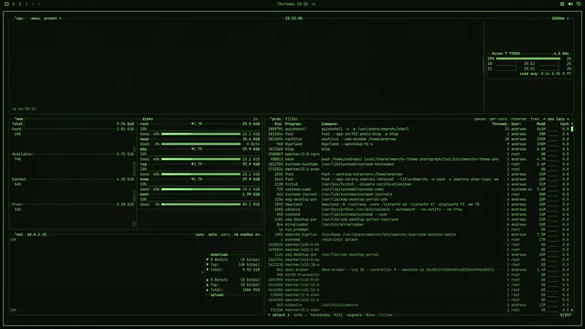Open signals list in process footer
Image resolution: width=585 pixels, height=329 pixels.
pos(355,315)
